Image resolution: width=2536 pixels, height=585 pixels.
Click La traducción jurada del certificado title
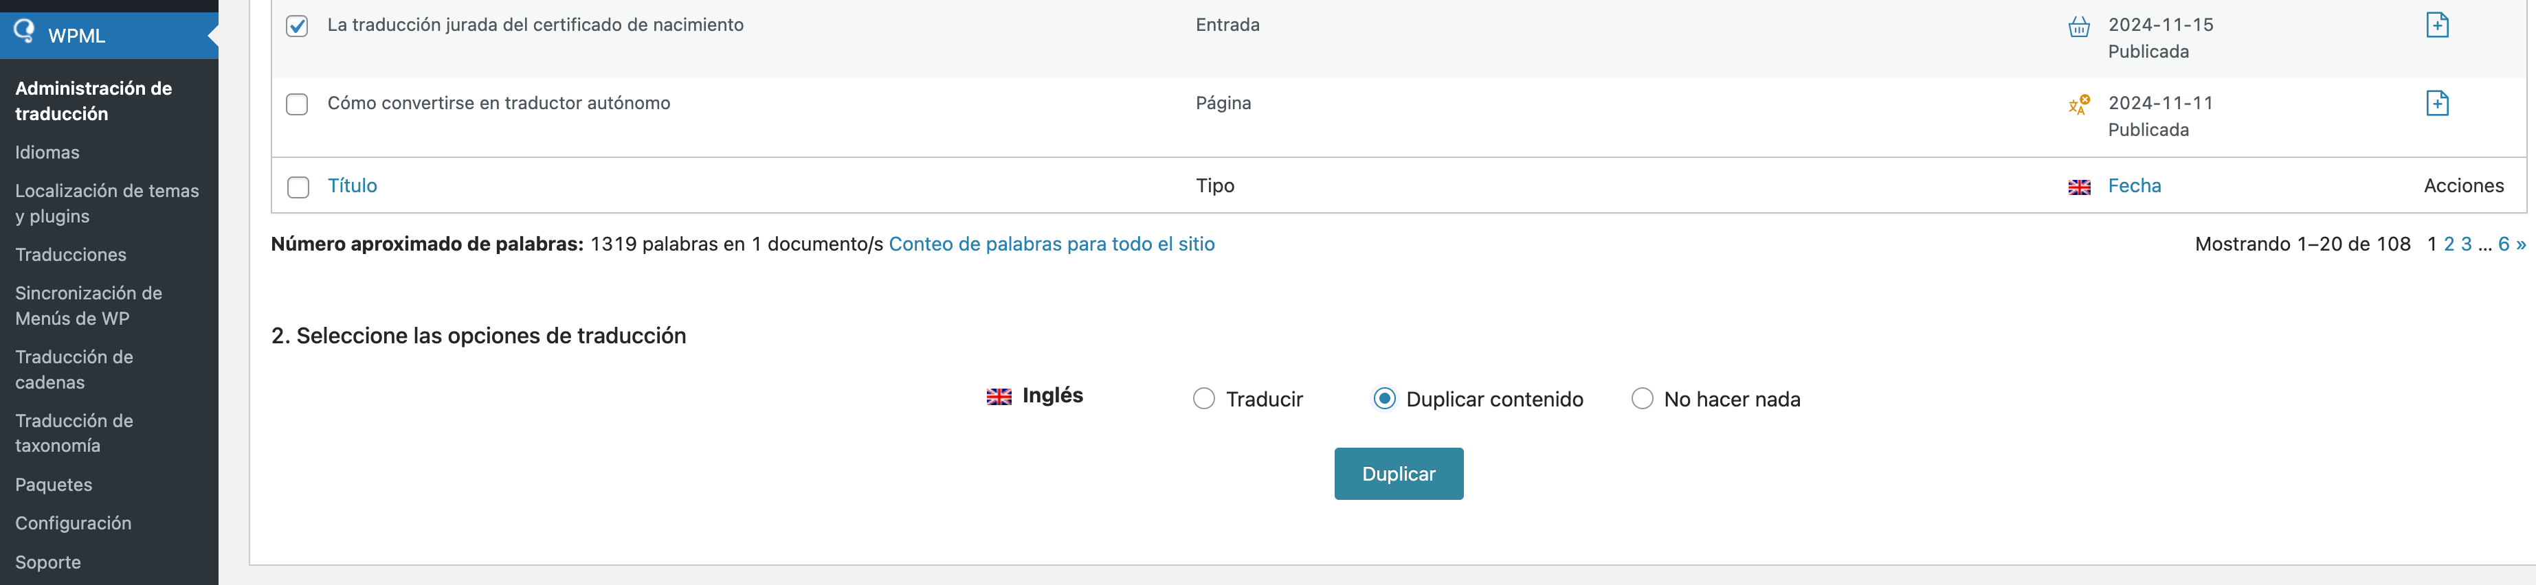pyautogui.click(x=535, y=25)
